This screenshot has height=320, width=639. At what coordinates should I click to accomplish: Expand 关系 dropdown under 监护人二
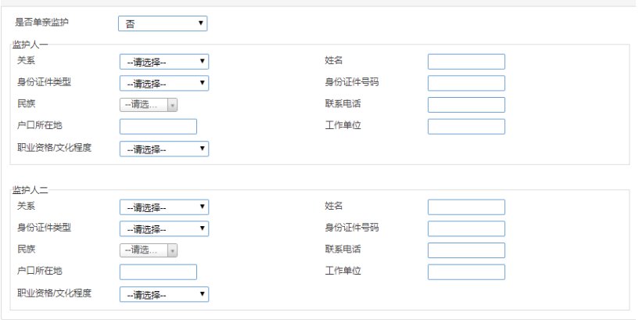coord(164,207)
